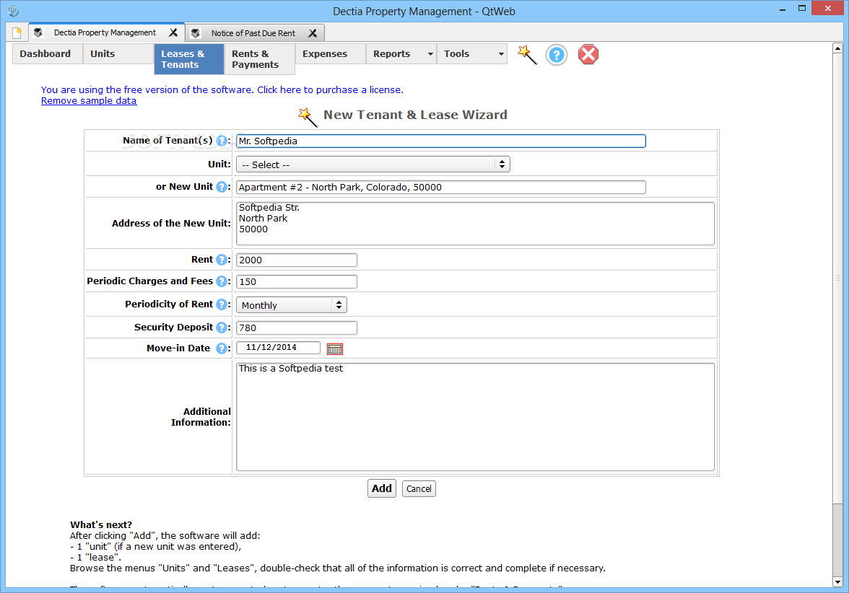
Task: Open the Expenses section
Action: point(331,53)
